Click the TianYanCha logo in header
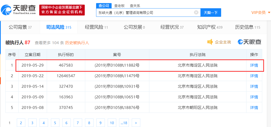Screen dimensions: 271x127 (18, 10)
